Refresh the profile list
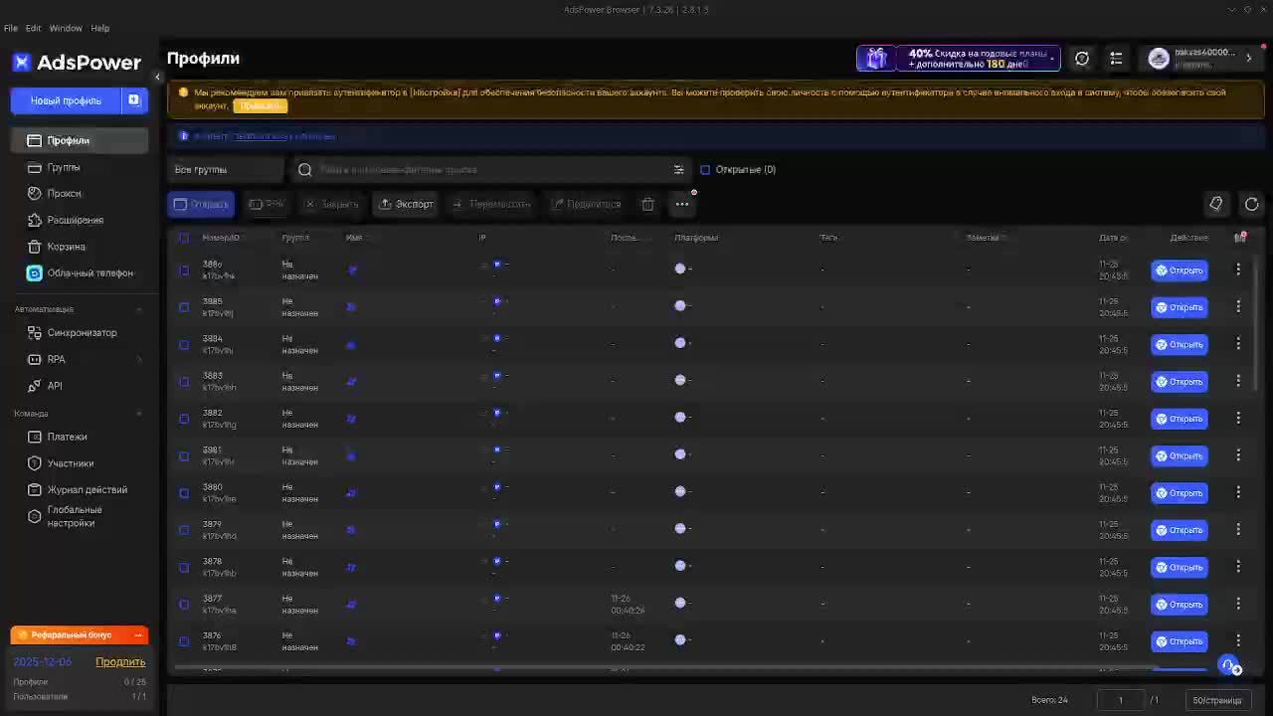The height and width of the screenshot is (716, 1273). coord(1251,204)
